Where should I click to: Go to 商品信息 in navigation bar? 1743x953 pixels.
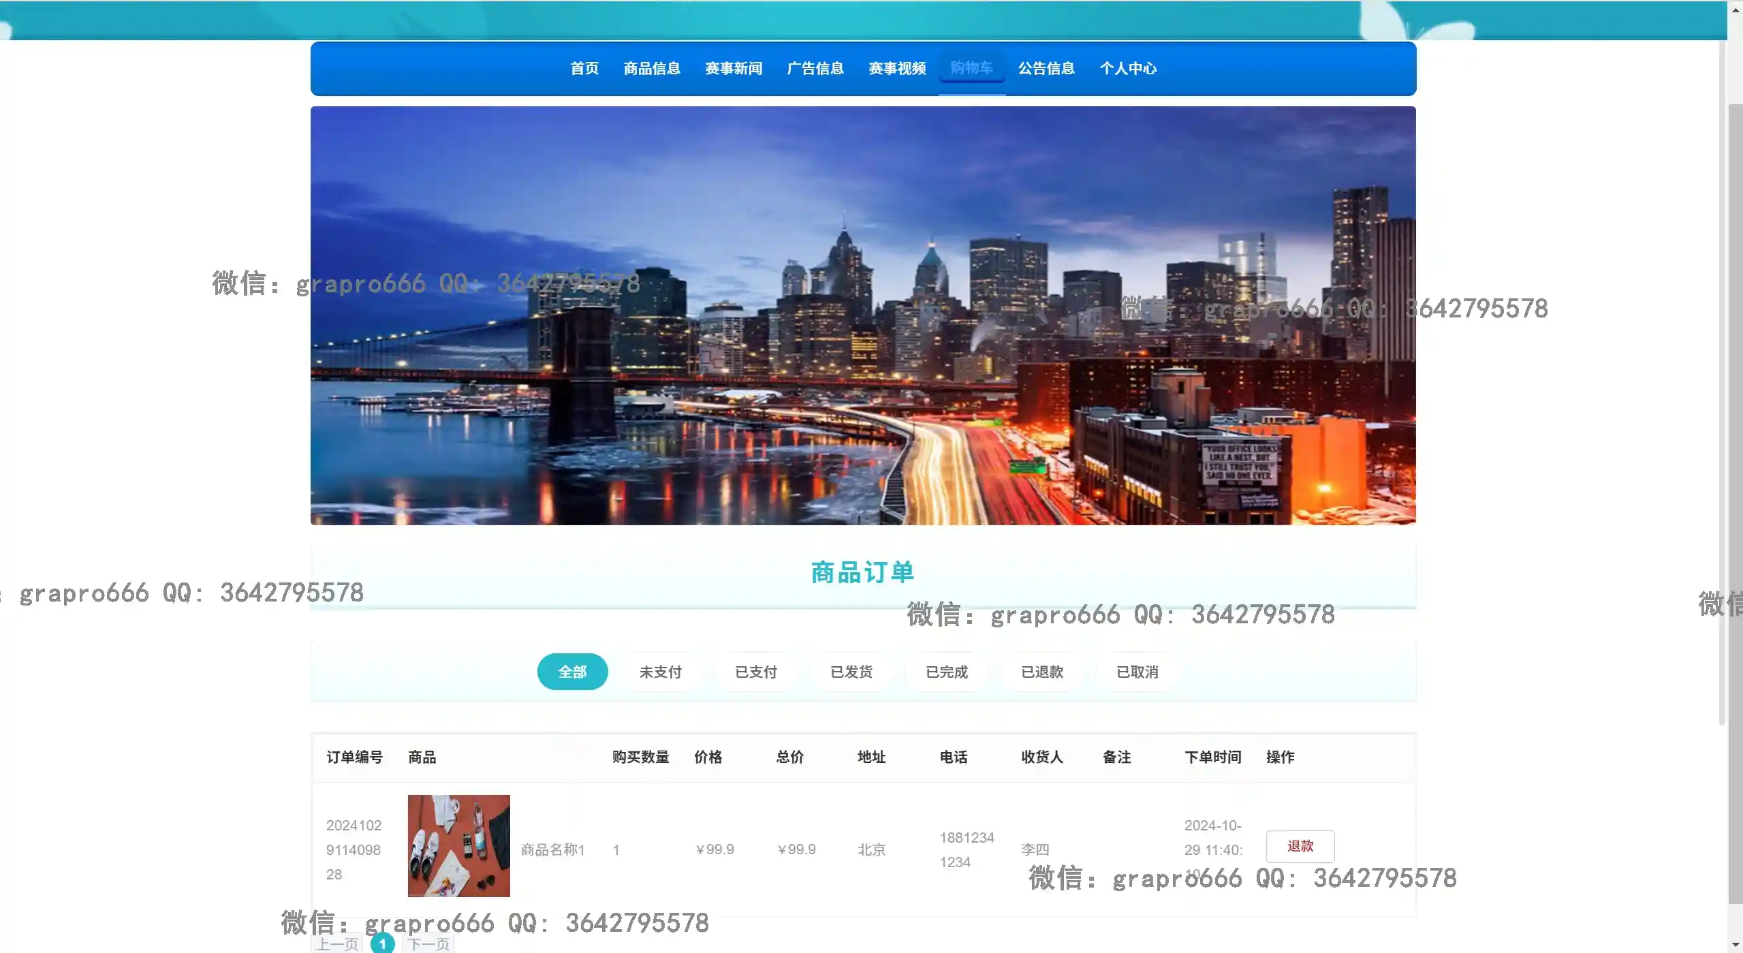pos(652,68)
